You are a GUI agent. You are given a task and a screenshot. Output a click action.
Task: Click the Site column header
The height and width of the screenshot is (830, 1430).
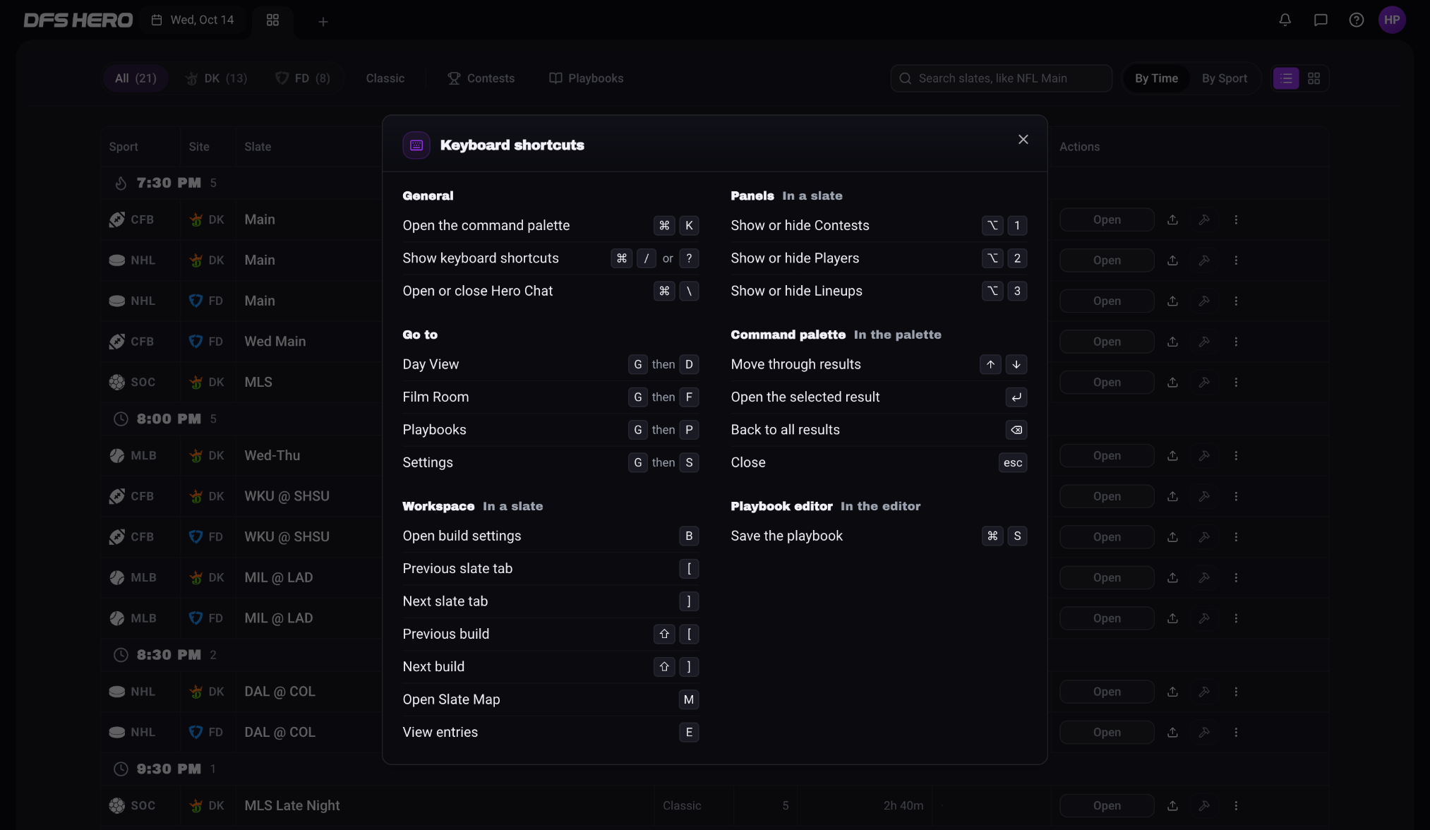click(199, 147)
